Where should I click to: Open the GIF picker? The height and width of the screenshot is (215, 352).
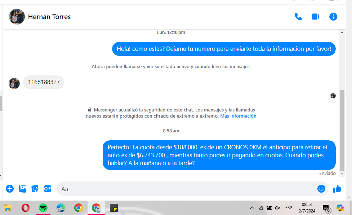[x=47, y=189]
